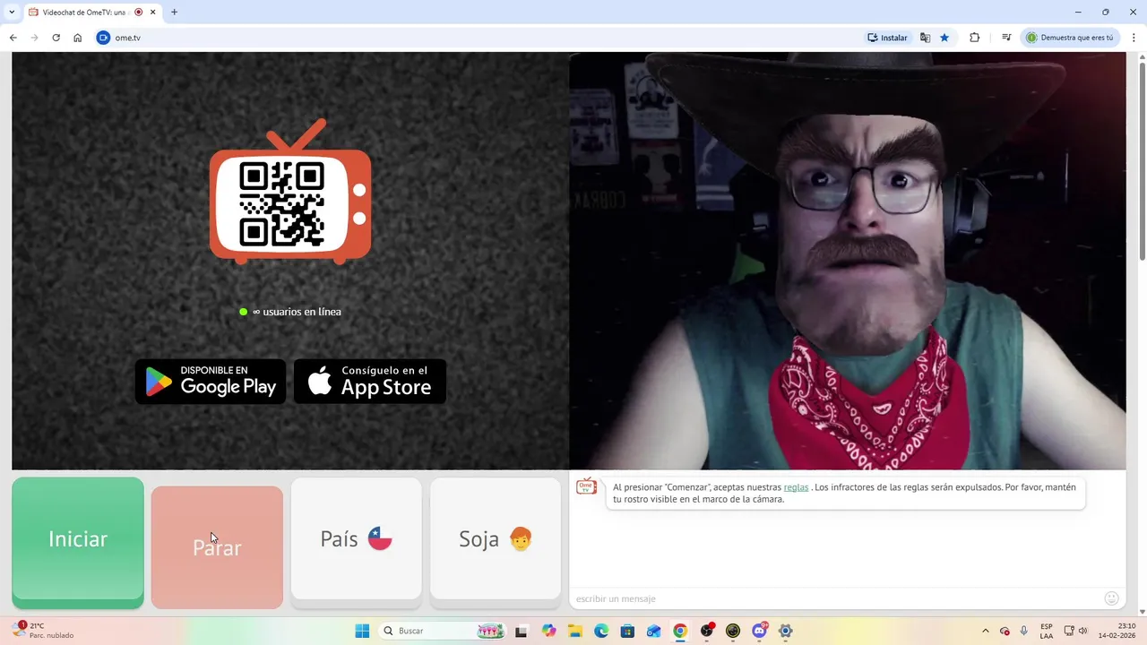Click the microphone tray icon
The height and width of the screenshot is (645, 1147).
click(1023, 631)
